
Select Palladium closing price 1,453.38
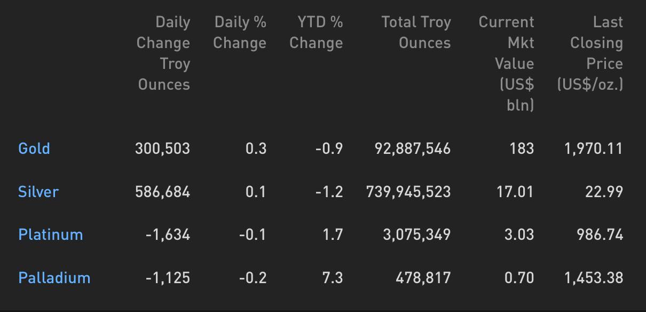[x=594, y=278]
